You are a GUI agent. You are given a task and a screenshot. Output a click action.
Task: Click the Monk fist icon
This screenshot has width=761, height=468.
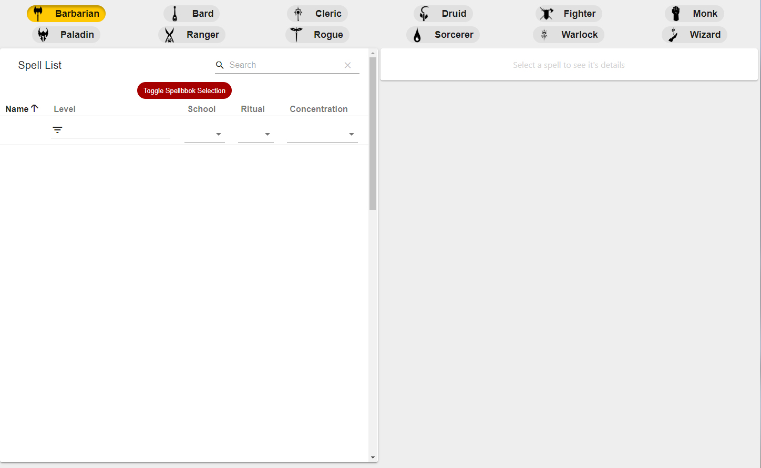676,14
